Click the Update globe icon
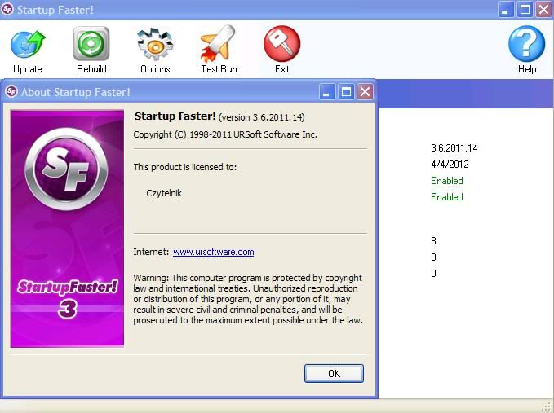 pos(28,44)
